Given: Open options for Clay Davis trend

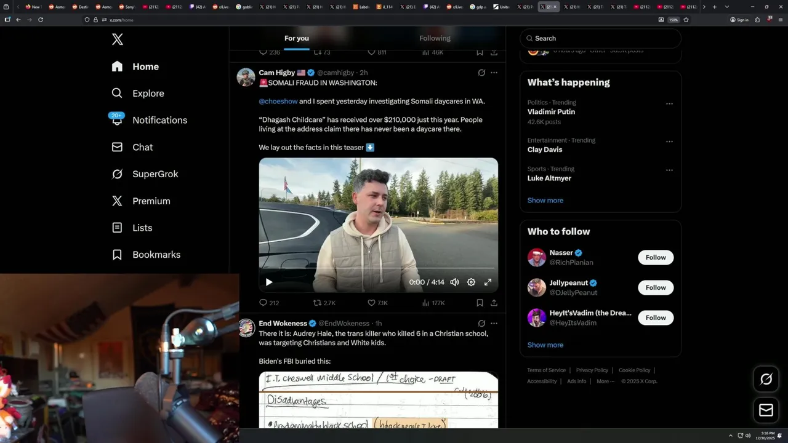Looking at the screenshot, I should click(x=669, y=142).
